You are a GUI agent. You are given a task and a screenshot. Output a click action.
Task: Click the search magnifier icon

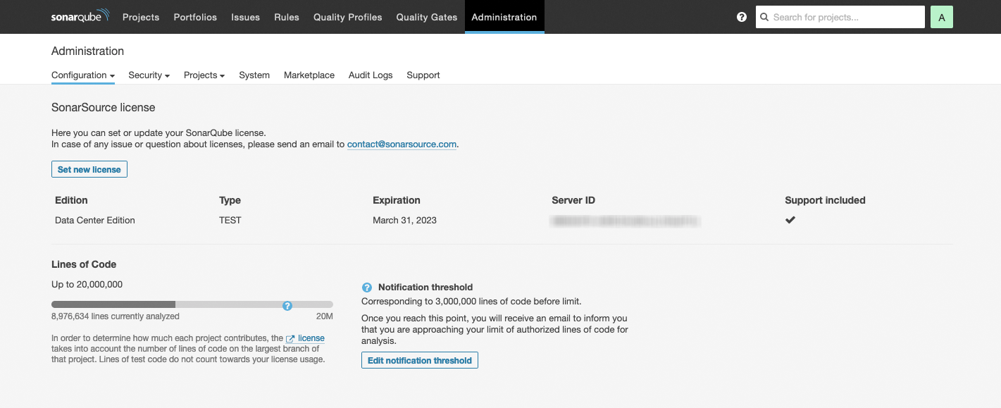pos(764,16)
